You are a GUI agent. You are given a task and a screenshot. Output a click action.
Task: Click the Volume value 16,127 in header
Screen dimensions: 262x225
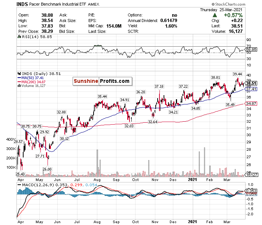coord(235,31)
